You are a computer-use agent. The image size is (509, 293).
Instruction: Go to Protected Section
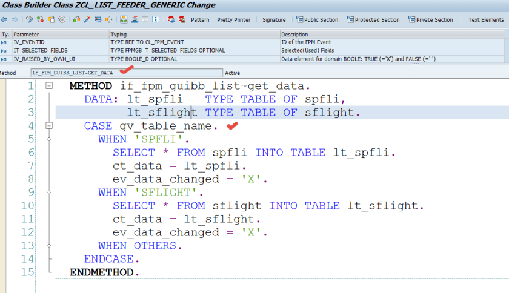(x=373, y=19)
